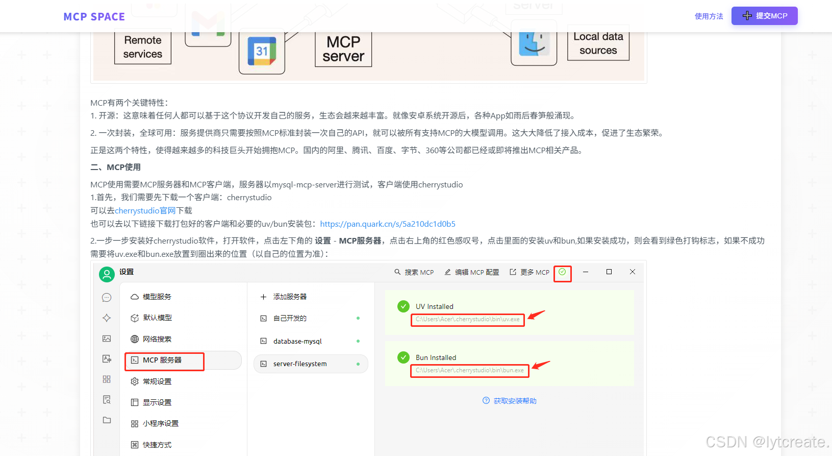This screenshot has height=456, width=832.
Task: Click the 获取安装帮助 help link
Action: (x=510, y=401)
